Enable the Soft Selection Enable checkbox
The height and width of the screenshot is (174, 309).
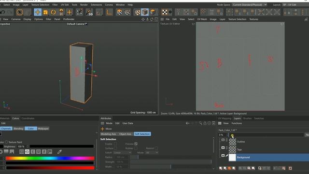coord(115,144)
